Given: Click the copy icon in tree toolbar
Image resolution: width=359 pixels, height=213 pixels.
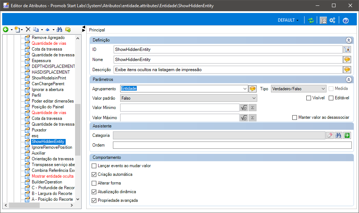Looking at the screenshot, I should click(x=36, y=29).
